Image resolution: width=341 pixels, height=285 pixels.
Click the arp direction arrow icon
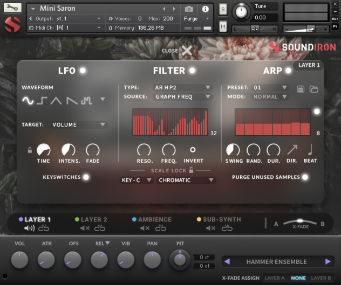coord(292,150)
